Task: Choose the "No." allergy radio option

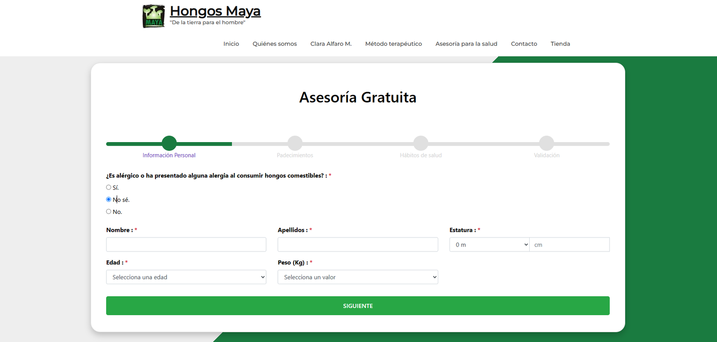Action: (108, 212)
